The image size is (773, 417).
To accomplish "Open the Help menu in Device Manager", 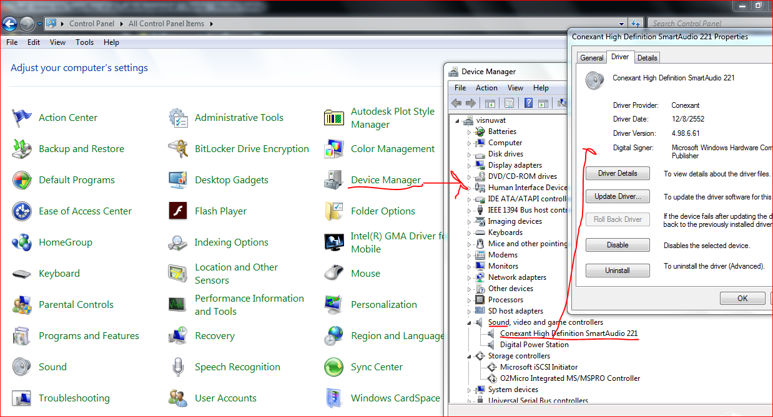I will click(541, 88).
